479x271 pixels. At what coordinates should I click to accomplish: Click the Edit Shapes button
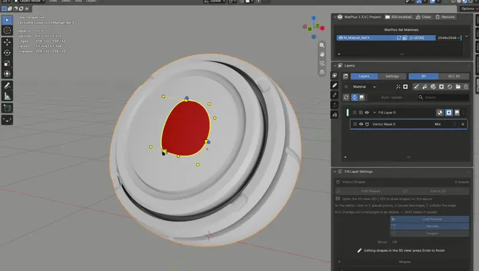pos(368,191)
